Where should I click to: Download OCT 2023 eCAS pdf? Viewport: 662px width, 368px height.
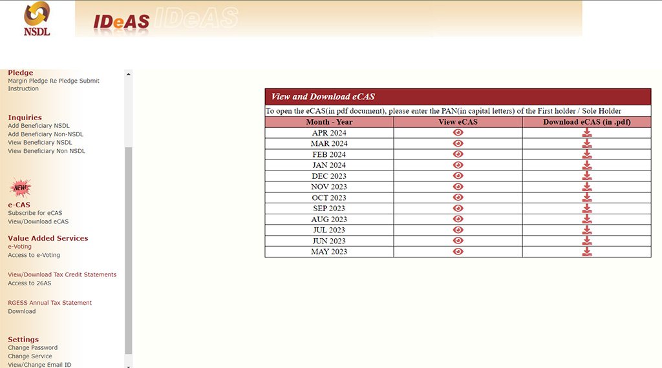pyautogui.click(x=587, y=198)
